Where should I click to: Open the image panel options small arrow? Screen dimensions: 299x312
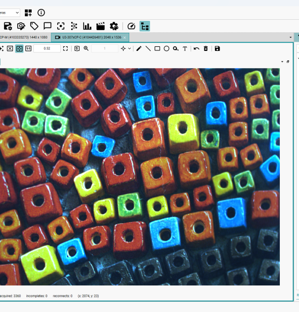pos(282,62)
